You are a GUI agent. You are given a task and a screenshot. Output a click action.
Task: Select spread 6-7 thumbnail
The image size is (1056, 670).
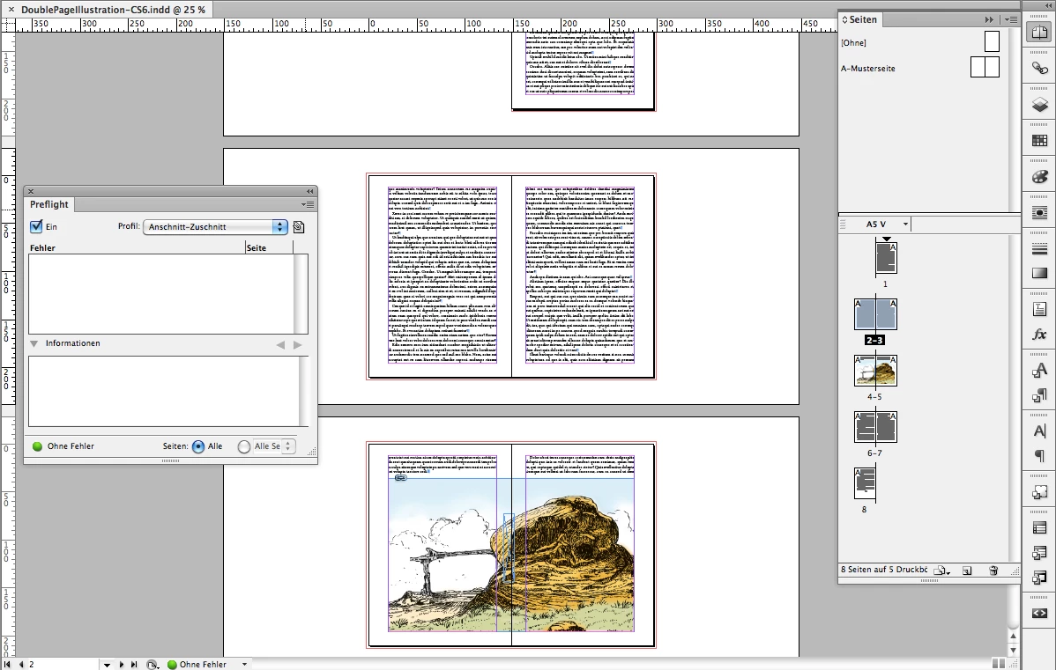tap(875, 427)
